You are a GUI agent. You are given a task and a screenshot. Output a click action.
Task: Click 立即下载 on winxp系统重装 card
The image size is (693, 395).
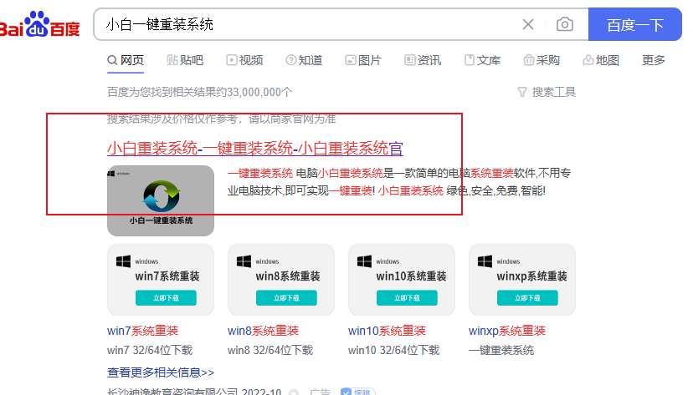527,298
